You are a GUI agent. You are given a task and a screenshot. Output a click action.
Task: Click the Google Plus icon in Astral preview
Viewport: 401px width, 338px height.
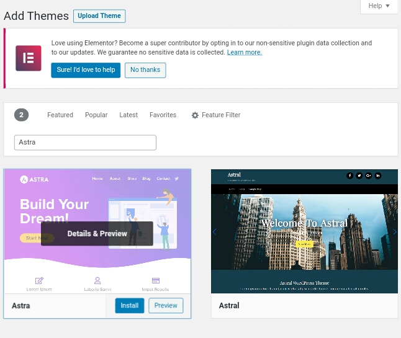368,176
